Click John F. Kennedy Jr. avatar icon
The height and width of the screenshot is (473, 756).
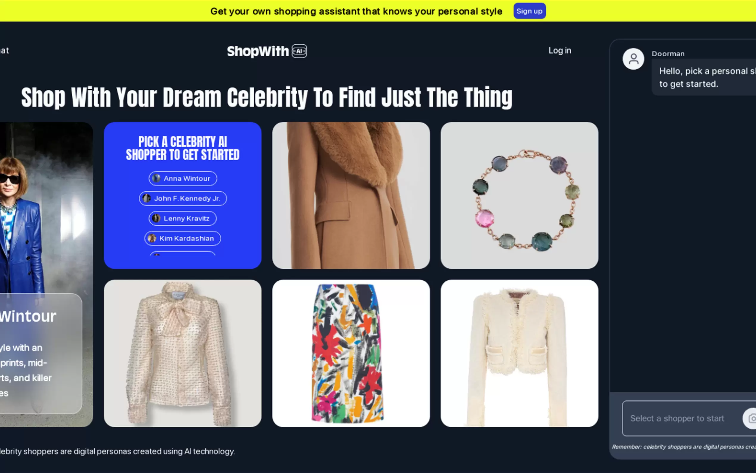(x=146, y=198)
